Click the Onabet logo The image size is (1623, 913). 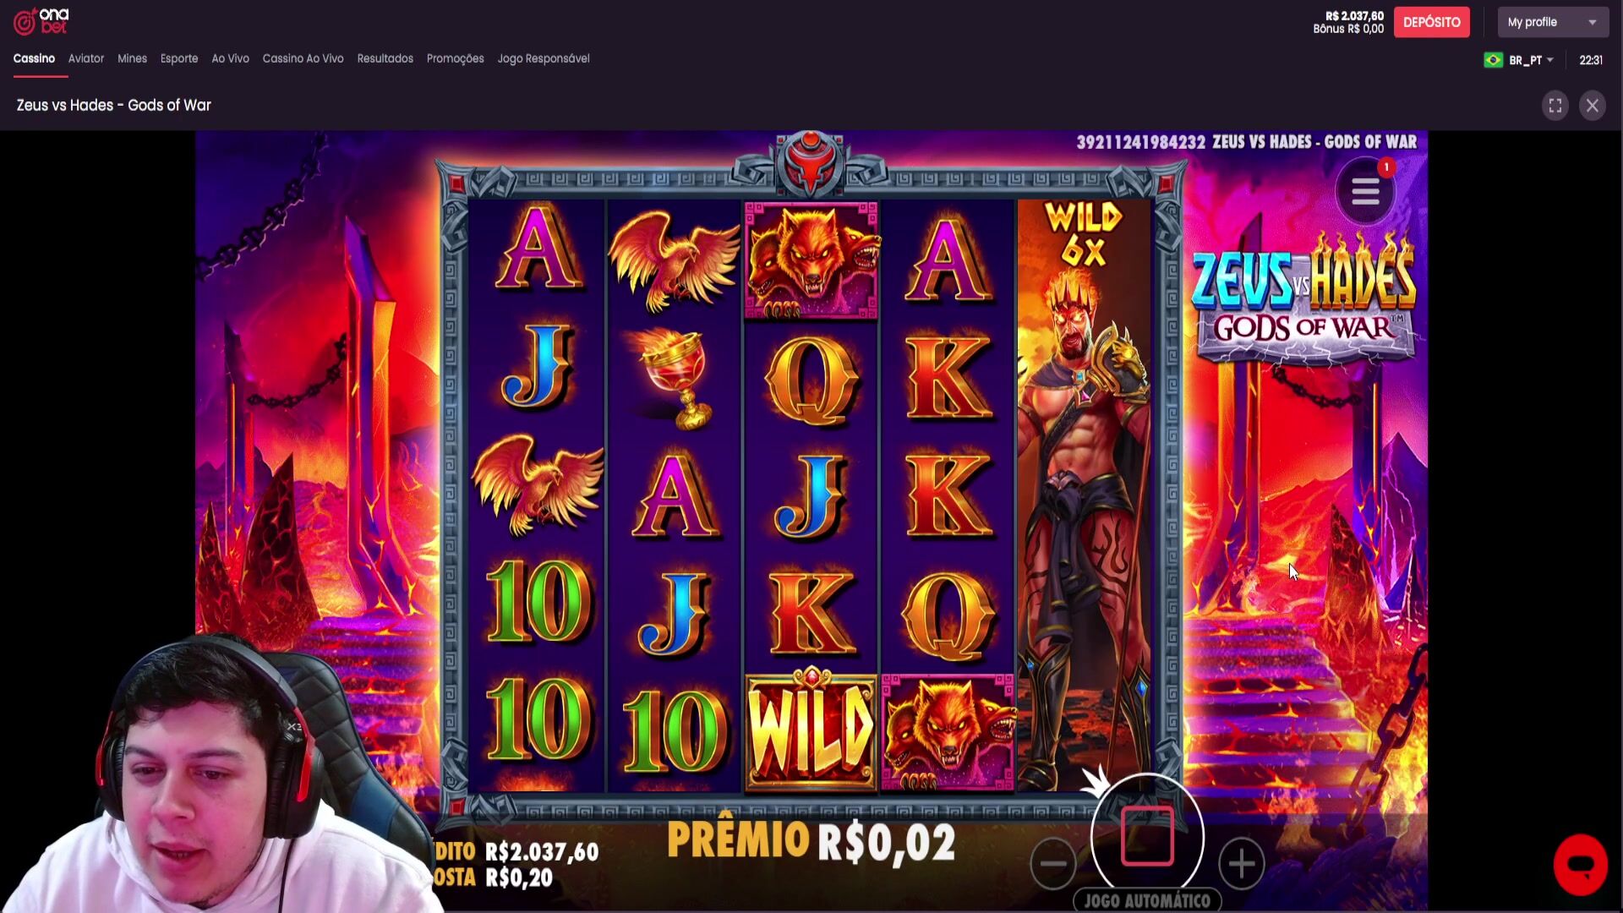[41, 21]
